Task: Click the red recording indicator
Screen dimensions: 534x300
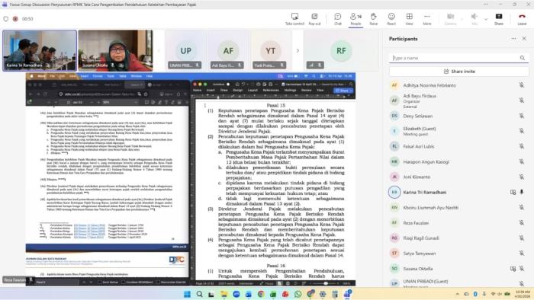Action: click(15, 19)
